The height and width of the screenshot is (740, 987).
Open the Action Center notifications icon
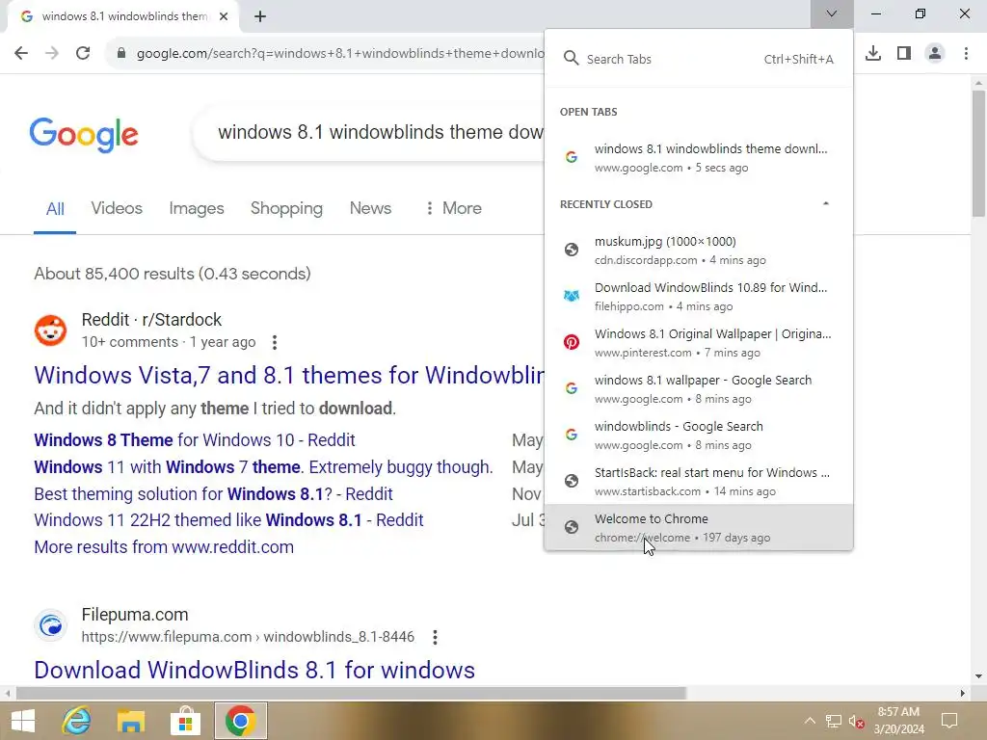[x=949, y=721]
